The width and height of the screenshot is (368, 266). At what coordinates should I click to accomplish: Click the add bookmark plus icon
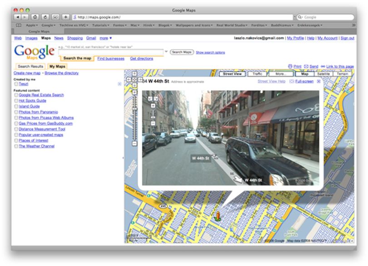(66, 17)
